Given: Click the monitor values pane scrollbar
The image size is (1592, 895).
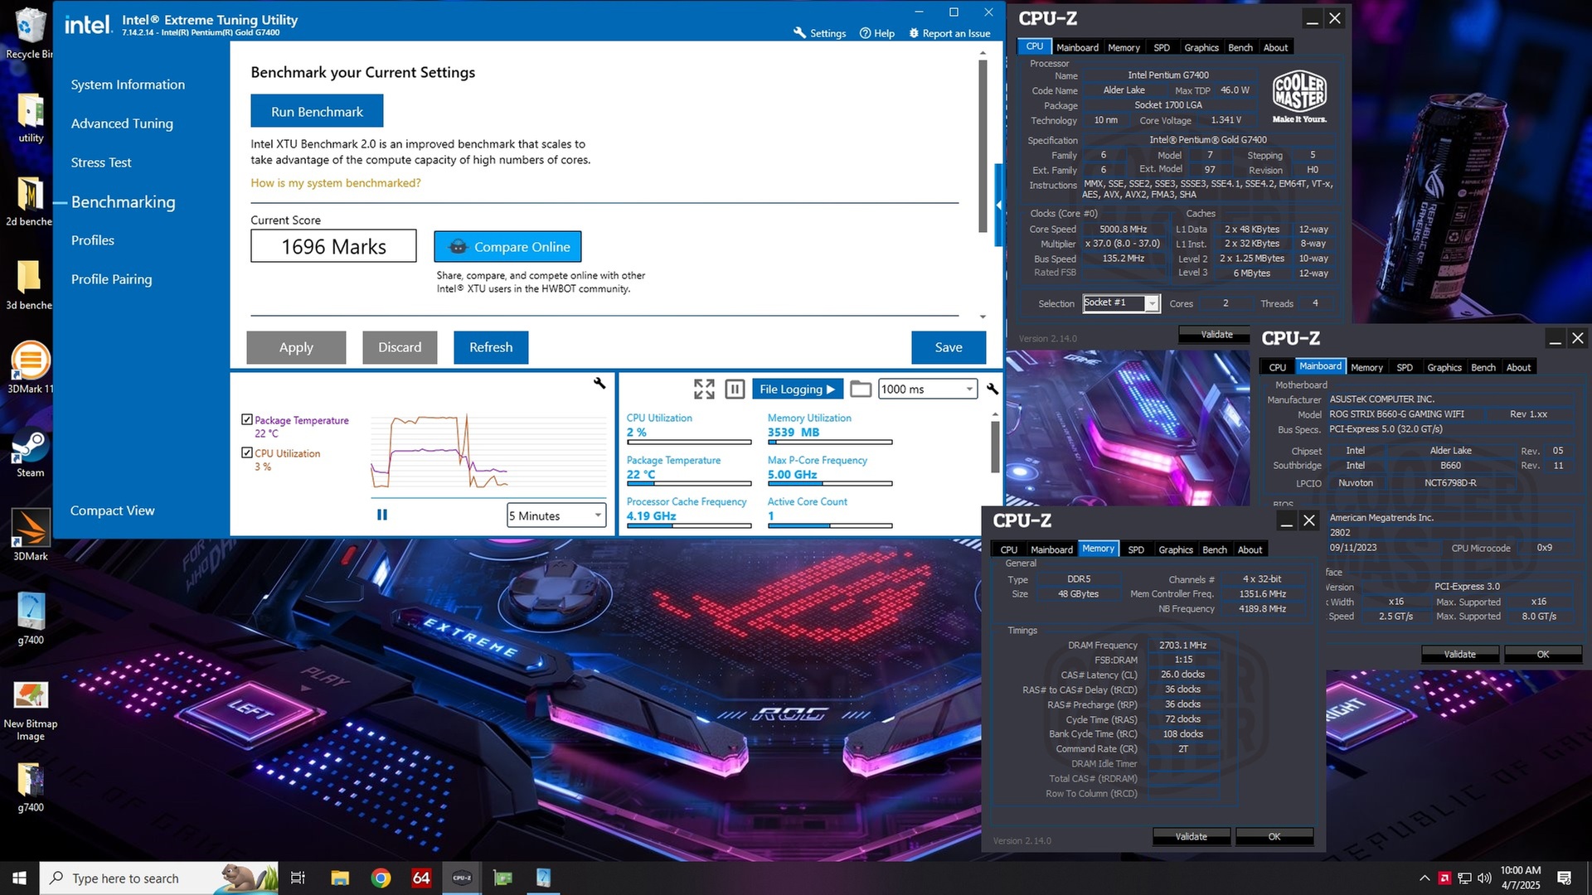Looking at the screenshot, I should click(x=995, y=447).
